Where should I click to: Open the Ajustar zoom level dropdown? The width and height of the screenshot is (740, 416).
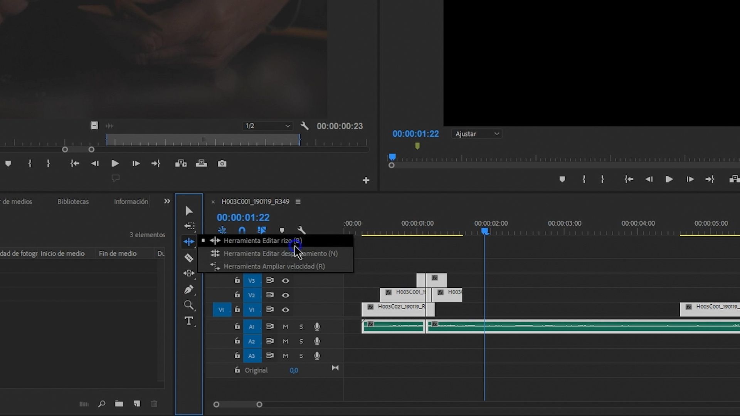477,134
